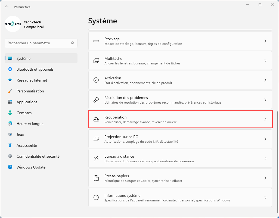The image size is (279, 218).
Task: Open Windows Update in the sidebar
Action: 31,167
